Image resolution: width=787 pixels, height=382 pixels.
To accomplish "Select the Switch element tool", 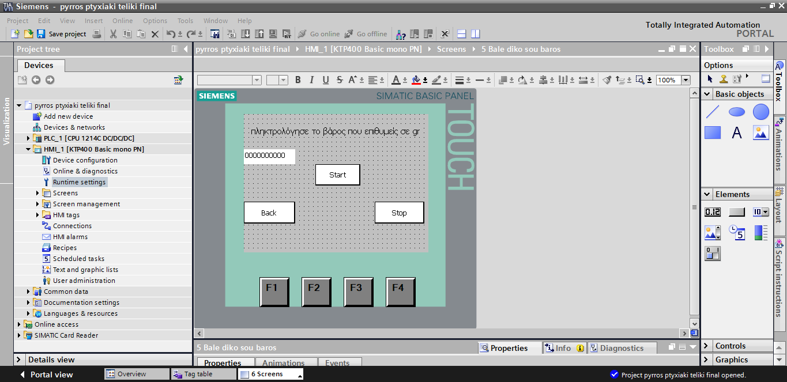I will coord(713,253).
